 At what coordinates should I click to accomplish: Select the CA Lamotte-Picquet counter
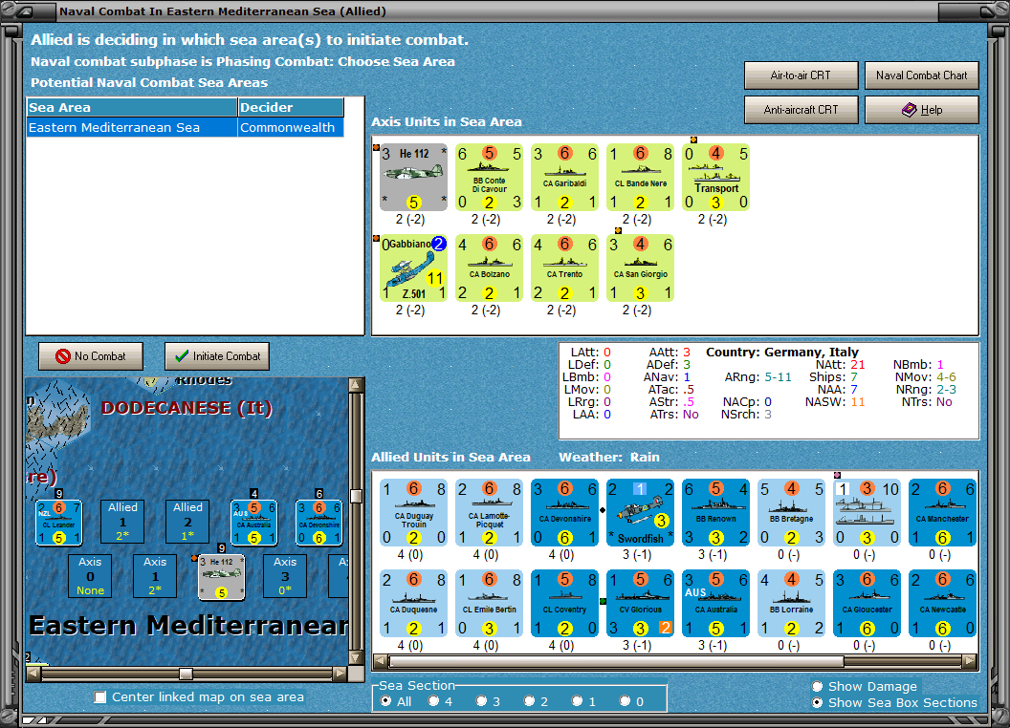coord(489,512)
